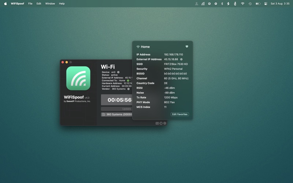The height and width of the screenshot is (183, 293).
Task: Open the Edit menu
Action: [x=39, y=4]
